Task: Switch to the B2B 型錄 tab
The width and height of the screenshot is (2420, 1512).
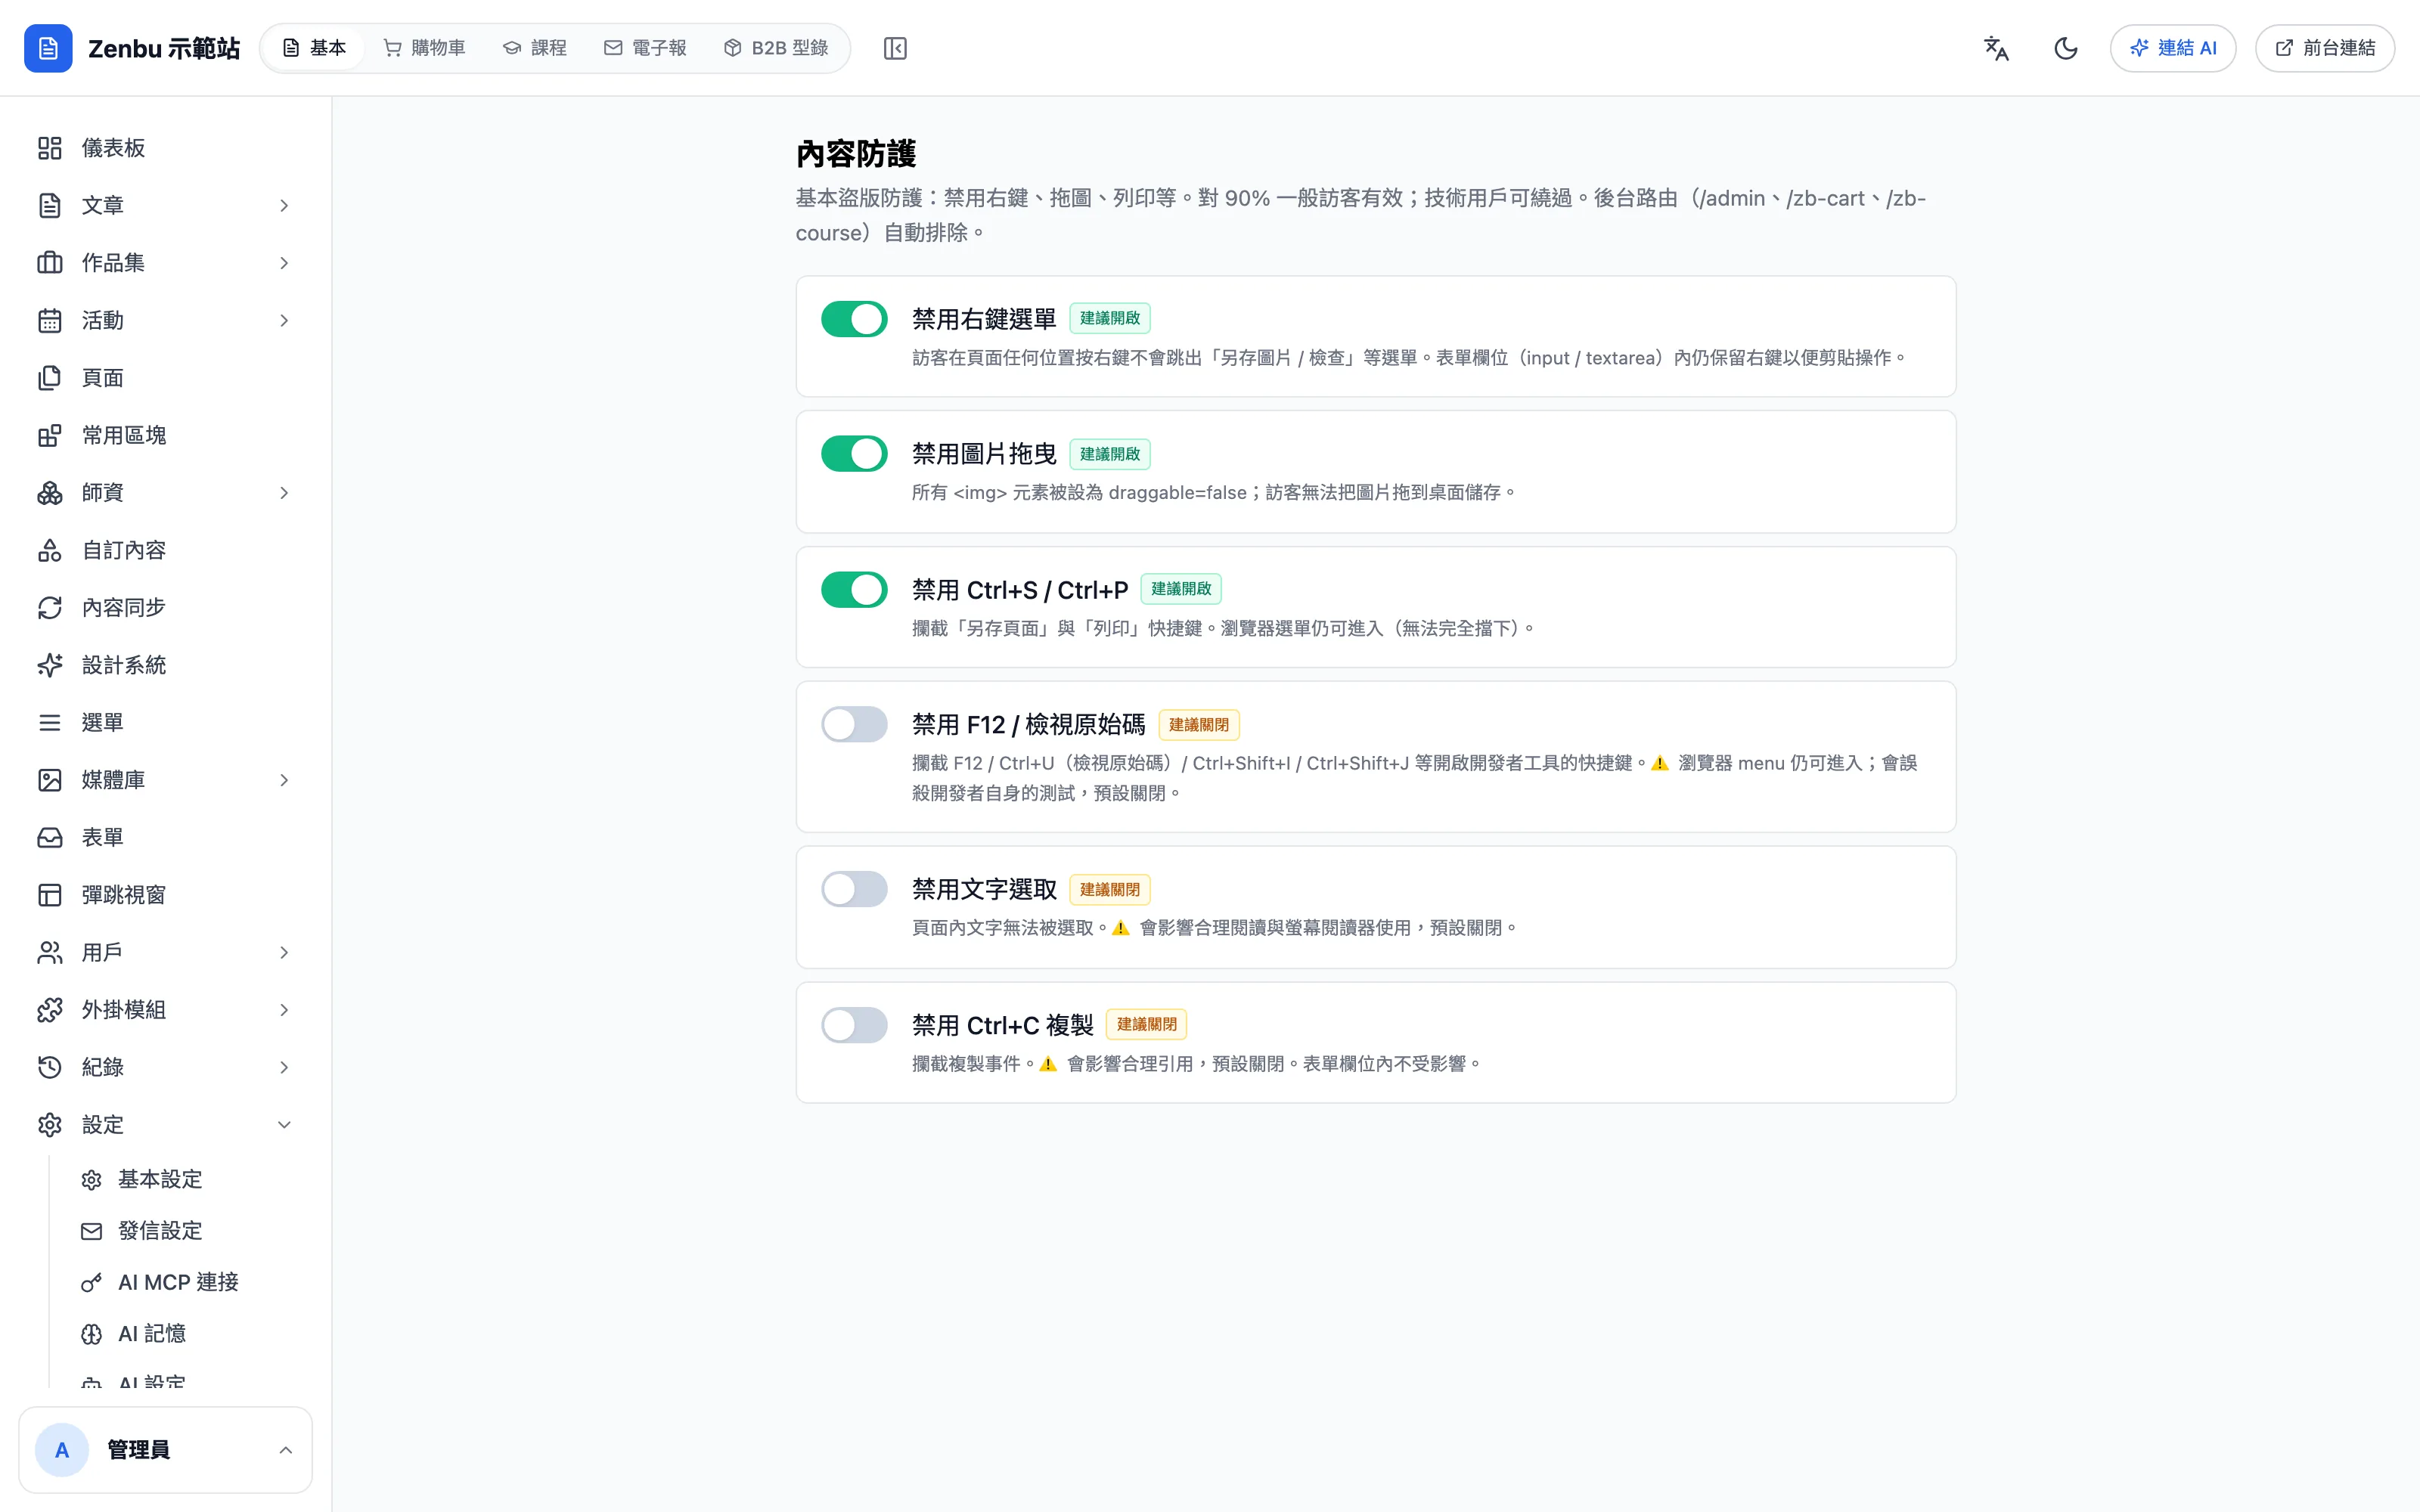Action: tap(776, 48)
